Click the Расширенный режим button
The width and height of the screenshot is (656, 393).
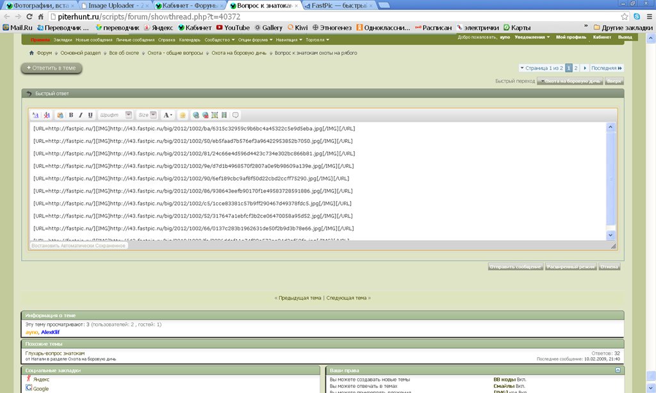click(571, 267)
